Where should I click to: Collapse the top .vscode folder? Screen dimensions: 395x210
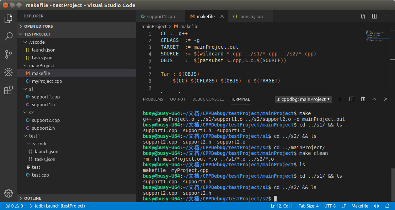(x=76, y=42)
